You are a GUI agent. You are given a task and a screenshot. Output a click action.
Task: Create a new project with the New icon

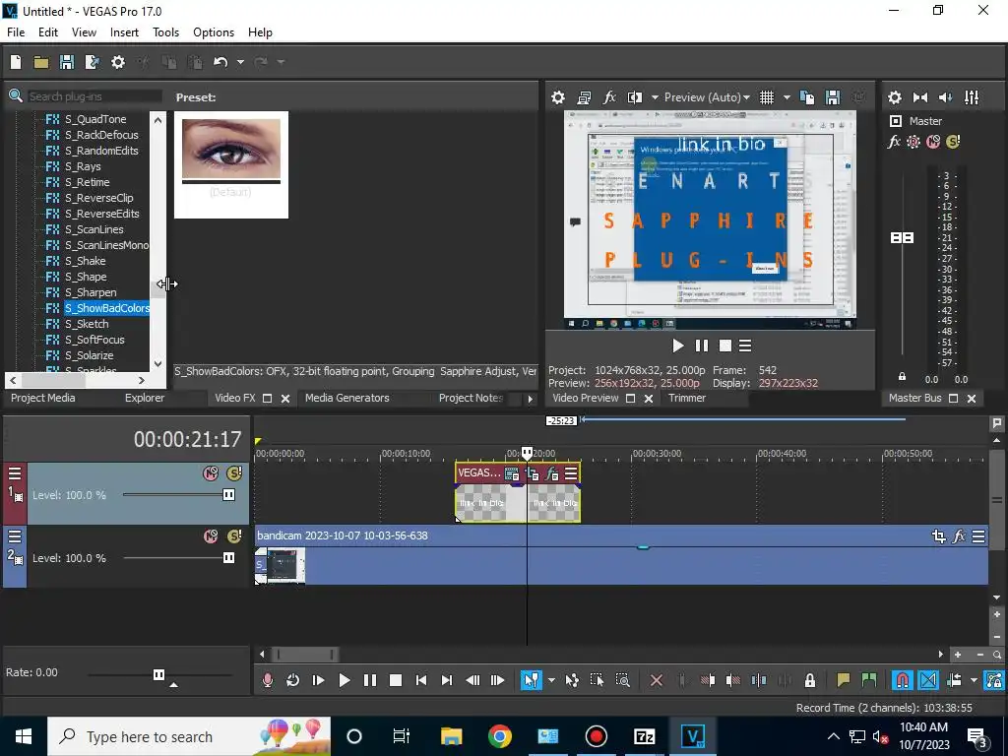16,62
